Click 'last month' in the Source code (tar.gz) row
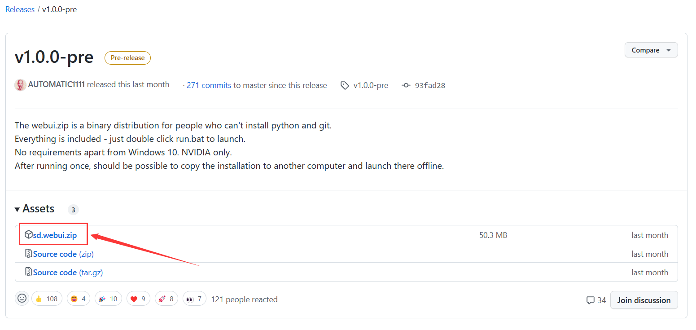The image size is (696, 330). (650, 273)
